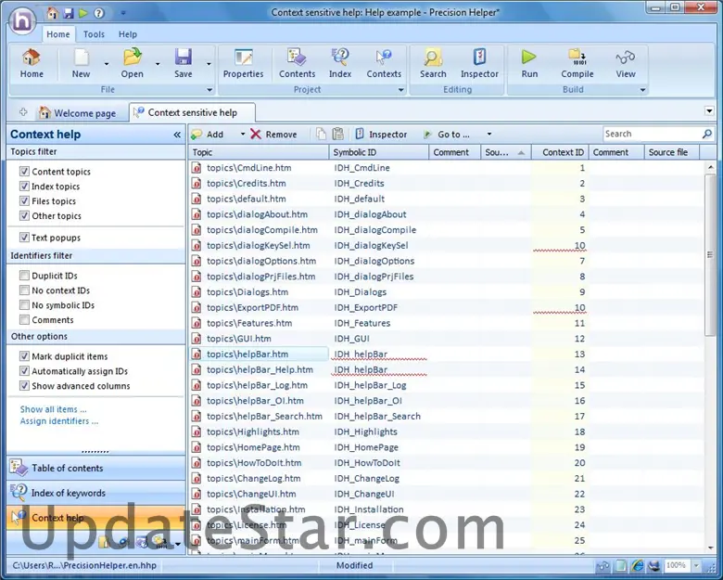
Task: Launch Search from the Editing group
Action: click(433, 64)
